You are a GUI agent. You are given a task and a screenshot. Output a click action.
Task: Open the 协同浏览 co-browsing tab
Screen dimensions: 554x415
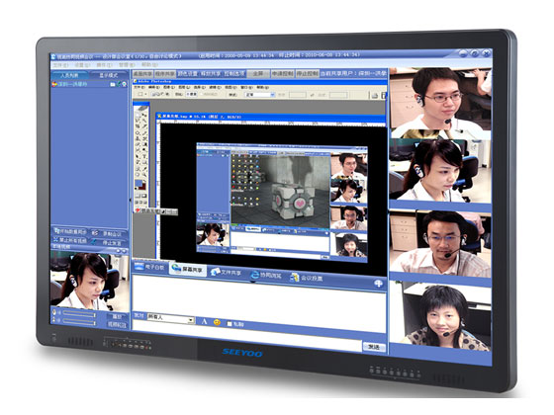tap(266, 276)
